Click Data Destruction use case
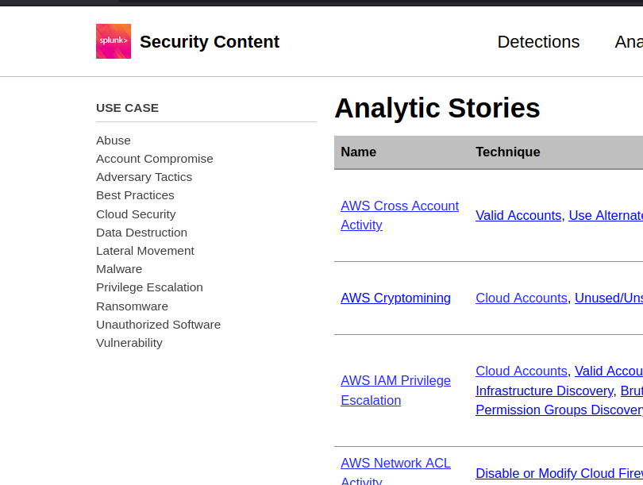This screenshot has height=485, width=643. (141, 233)
